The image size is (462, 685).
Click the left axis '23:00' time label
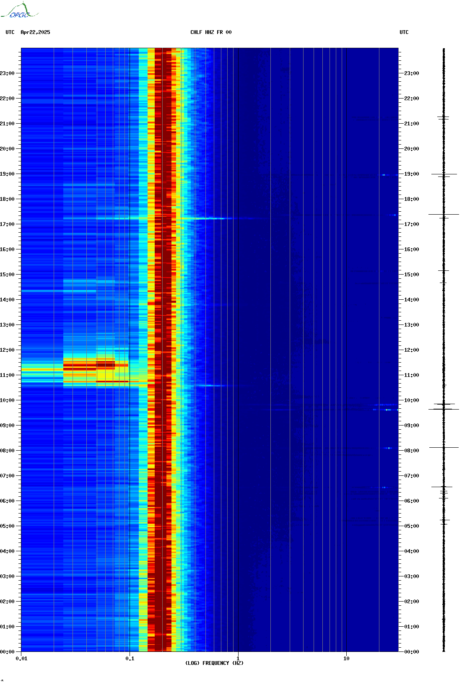(7, 73)
